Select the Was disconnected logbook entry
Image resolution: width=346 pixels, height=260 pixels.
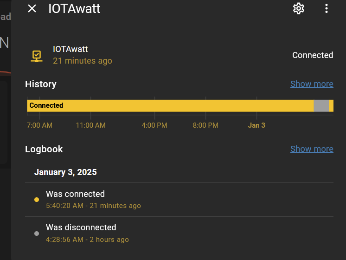coord(179,234)
